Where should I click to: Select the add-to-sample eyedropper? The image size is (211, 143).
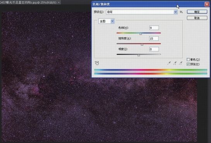(175, 63)
